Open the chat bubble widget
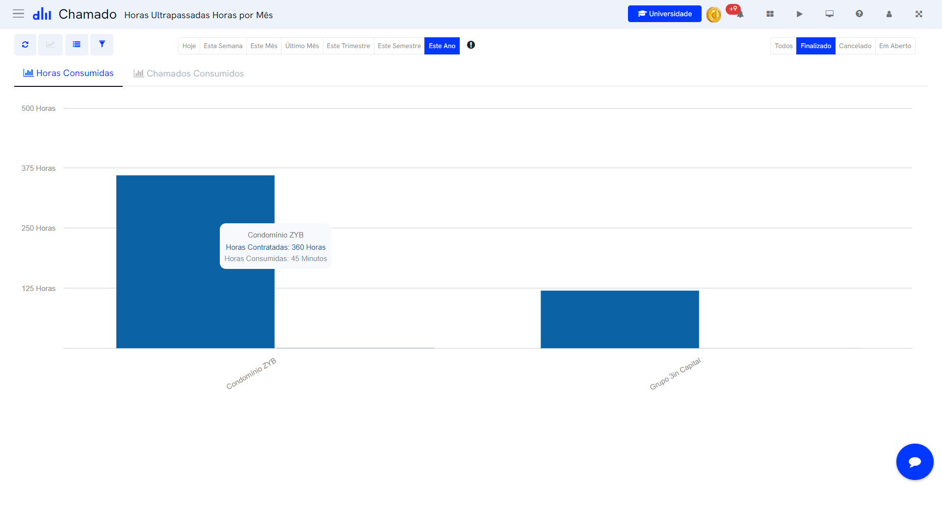The width and height of the screenshot is (942, 530). (x=915, y=462)
